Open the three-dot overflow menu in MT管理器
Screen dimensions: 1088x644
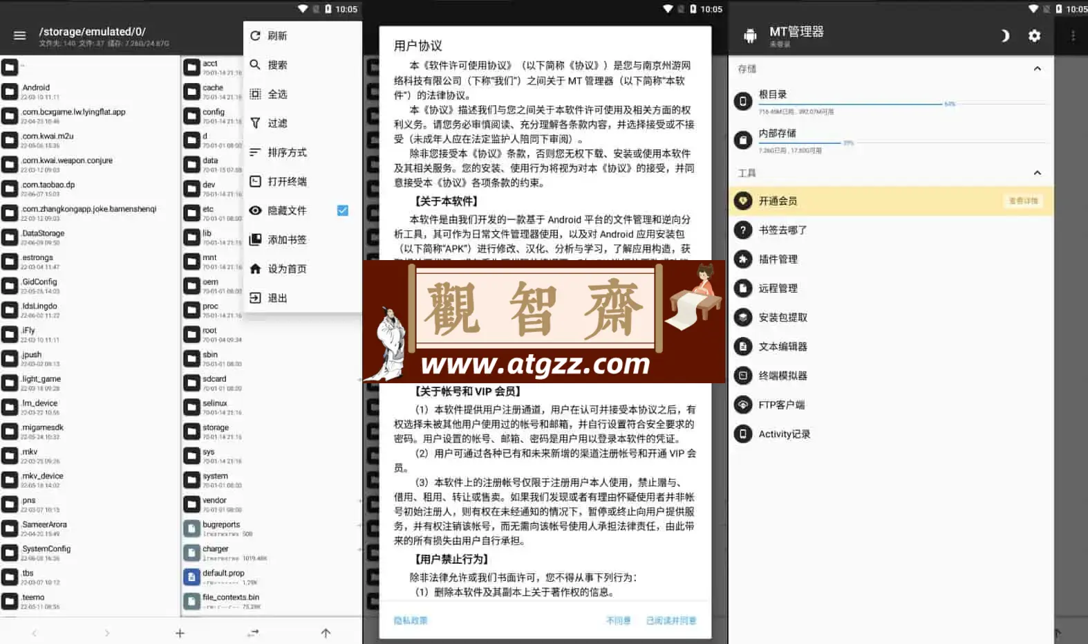1073,35
